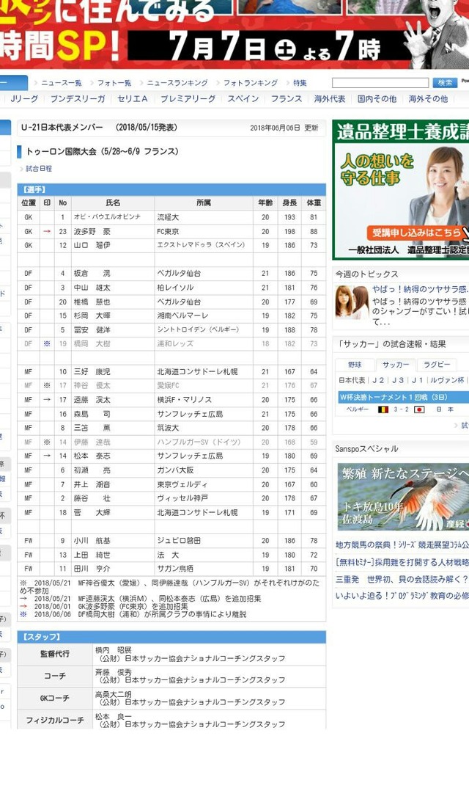Screen dimensions: 469x802
Task: Open the フォト一覧 link
Action: [114, 83]
